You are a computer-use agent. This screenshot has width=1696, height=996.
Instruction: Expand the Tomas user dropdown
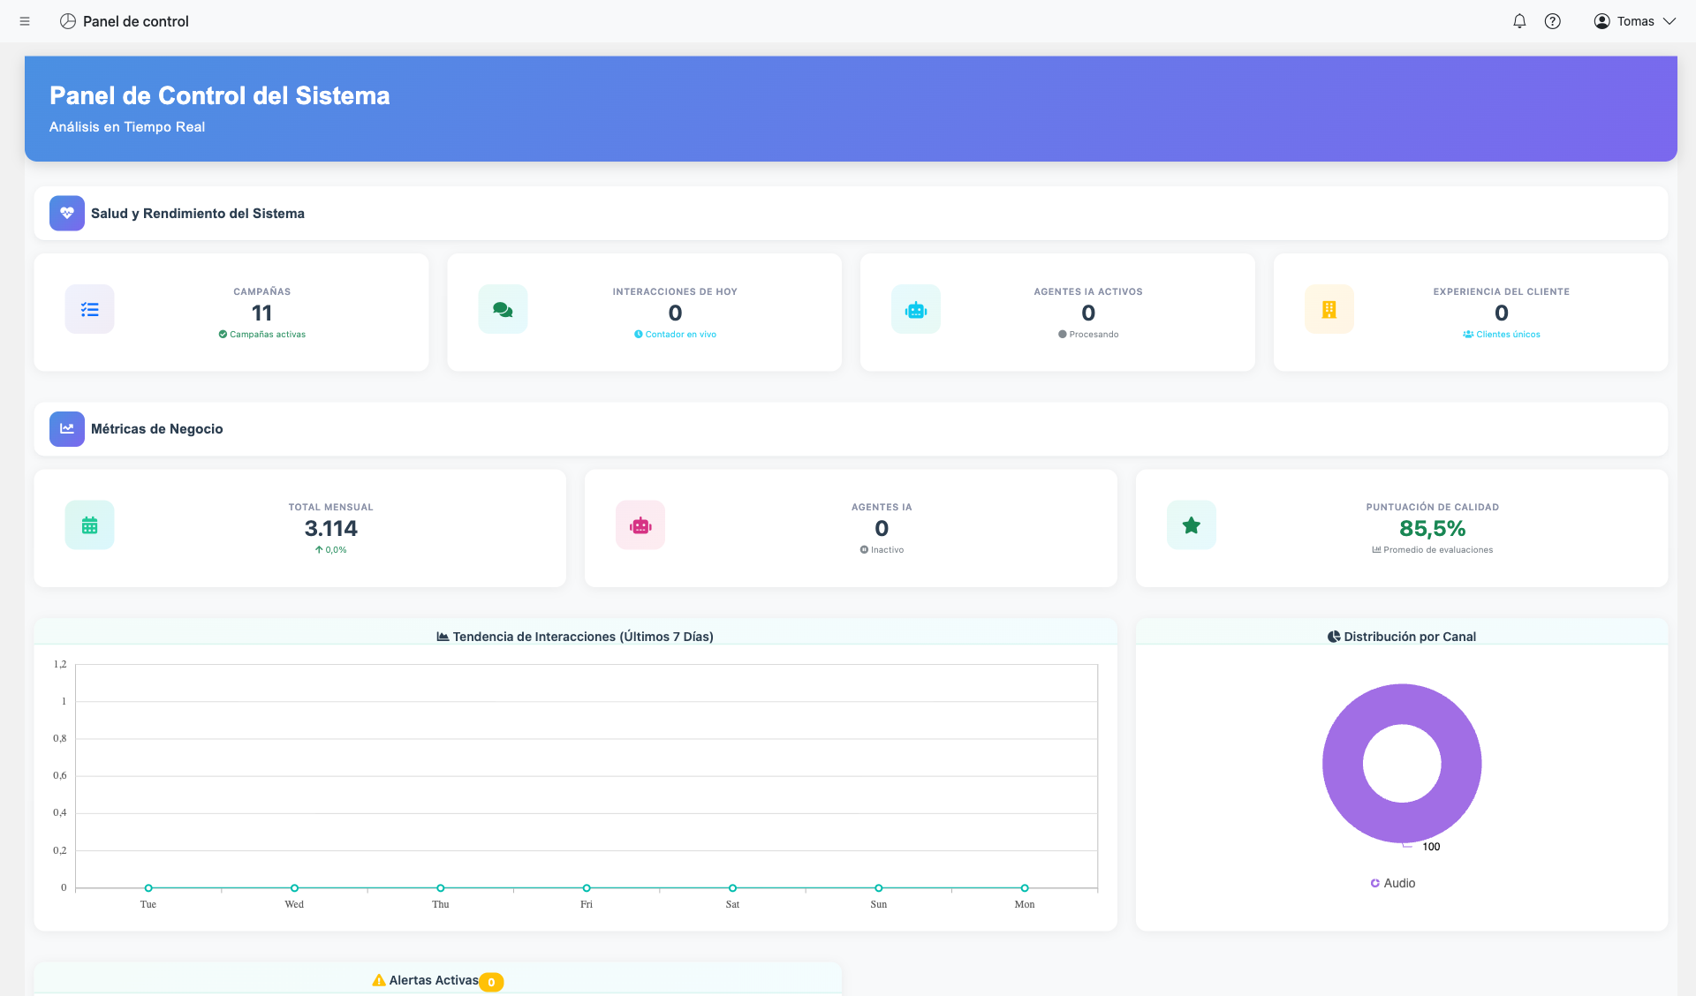(x=1634, y=21)
